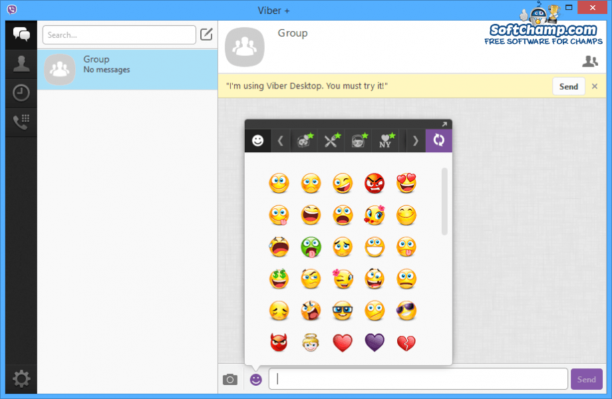Click the Viber logo in the title bar
Image resolution: width=612 pixels, height=399 pixels.
point(12,9)
